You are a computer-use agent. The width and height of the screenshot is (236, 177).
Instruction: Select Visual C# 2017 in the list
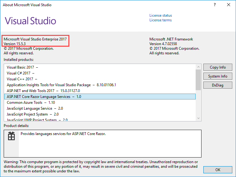(x=100, y=73)
